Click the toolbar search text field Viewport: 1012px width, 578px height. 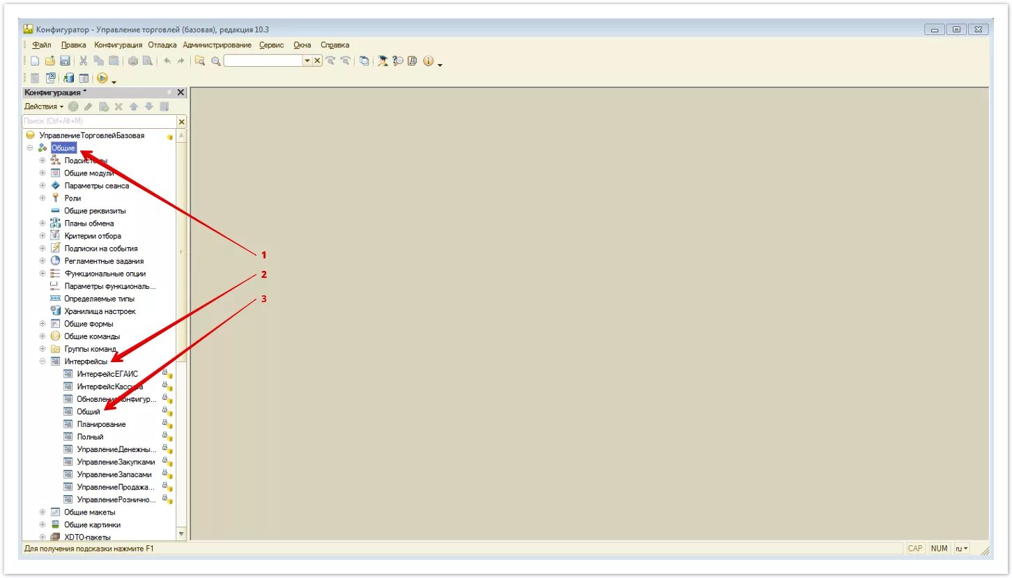(263, 61)
